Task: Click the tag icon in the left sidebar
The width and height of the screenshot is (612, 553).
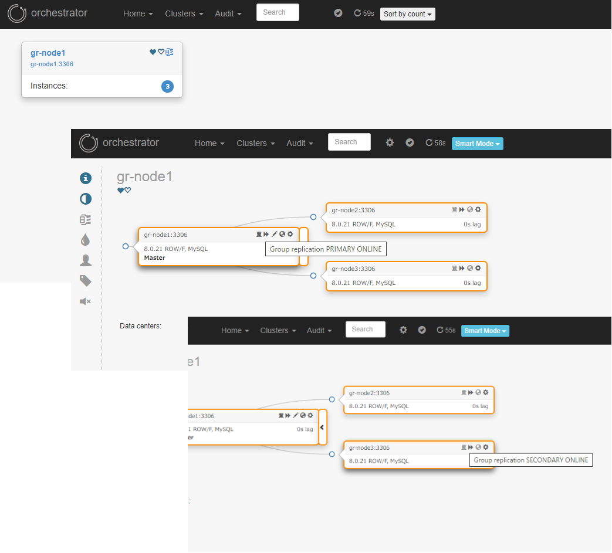Action: (x=86, y=281)
